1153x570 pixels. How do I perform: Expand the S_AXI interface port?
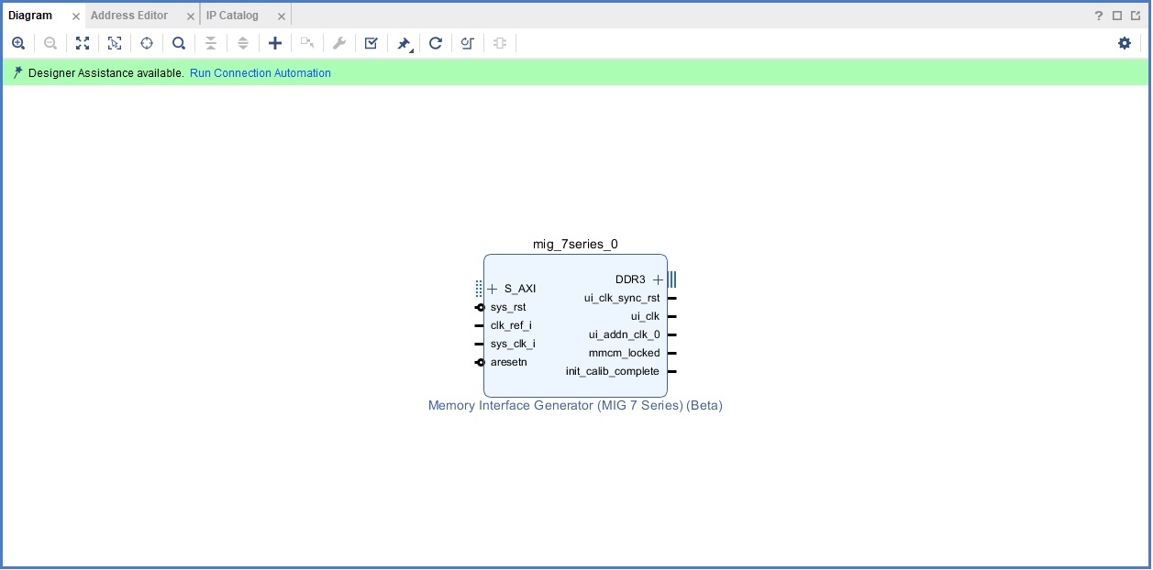tap(493, 289)
